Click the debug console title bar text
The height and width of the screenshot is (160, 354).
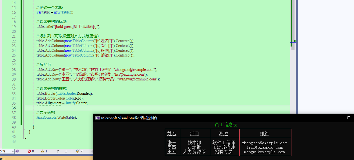pyautogui.click(x=129, y=118)
